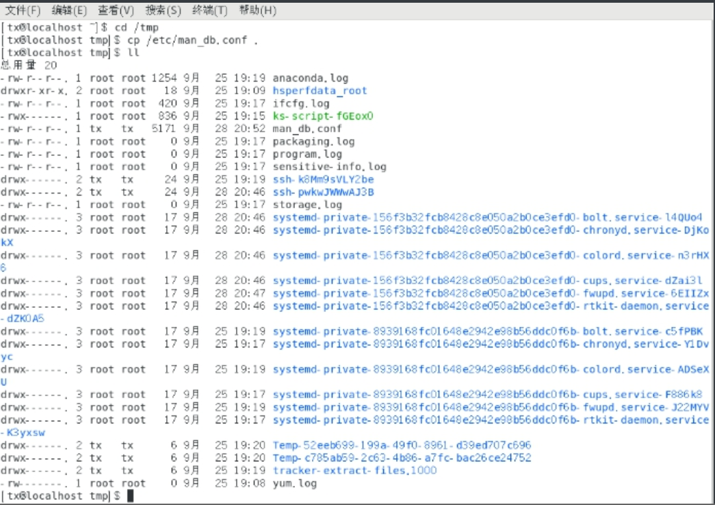Image resolution: width=715 pixels, height=505 pixels.
Task: Click the directory ssh-pwkwJWWwAJ3B
Action: [324, 192]
